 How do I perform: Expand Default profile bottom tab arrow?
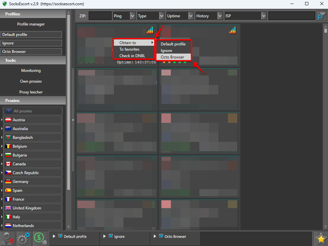pos(54,236)
